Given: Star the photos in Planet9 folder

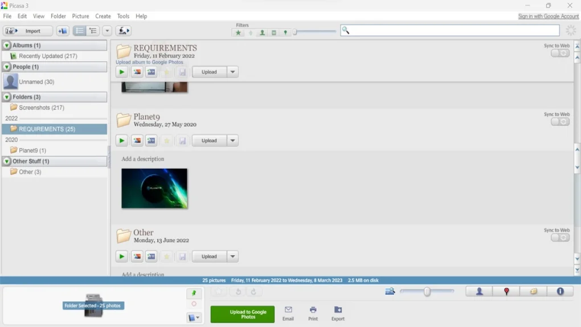Looking at the screenshot, I should click(167, 141).
